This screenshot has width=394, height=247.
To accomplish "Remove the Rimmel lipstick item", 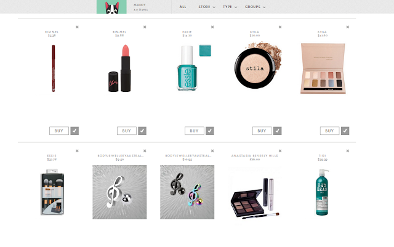I will point(145,27).
